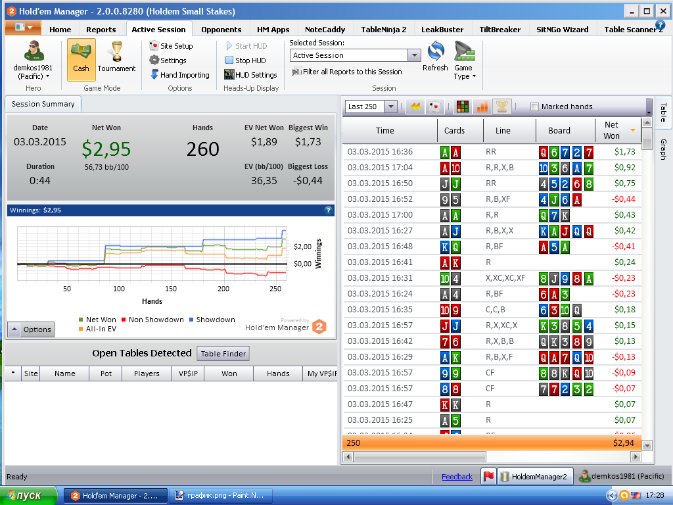Sort hands by Line column
Image resolution: width=673 pixels, height=505 pixels.
click(x=509, y=131)
